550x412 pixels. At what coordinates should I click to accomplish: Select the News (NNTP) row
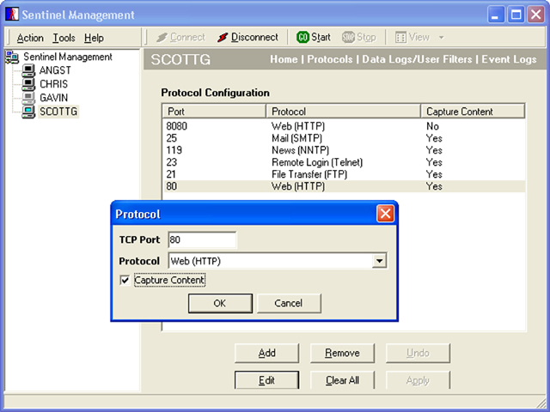[x=344, y=150]
